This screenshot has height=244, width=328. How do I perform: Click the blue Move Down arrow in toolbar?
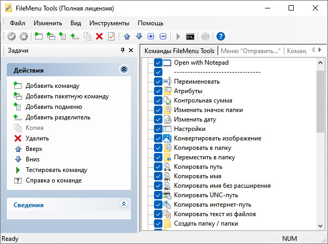(x=139, y=36)
